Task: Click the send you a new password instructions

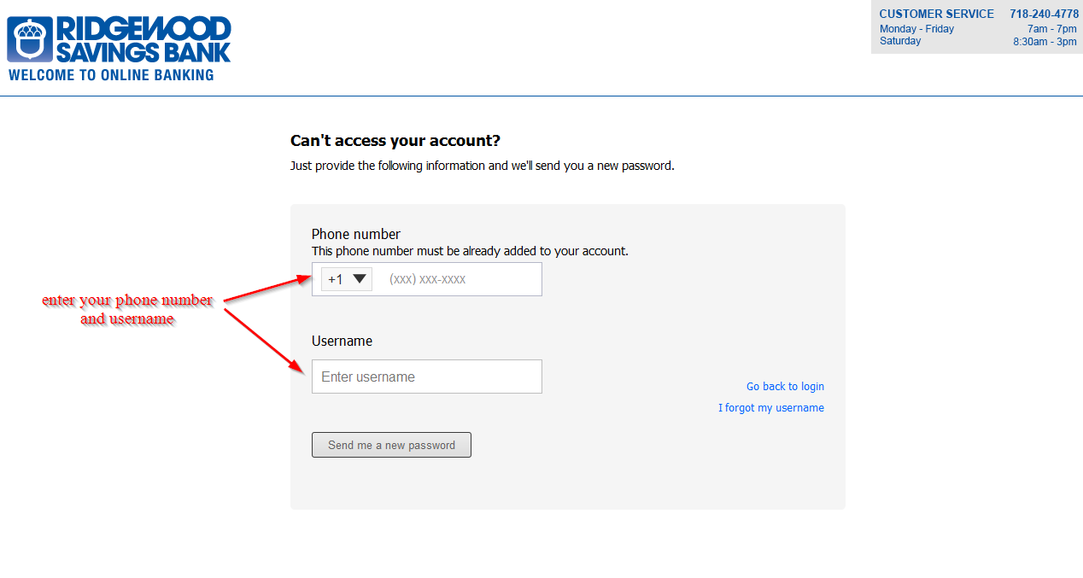Action: pos(483,166)
